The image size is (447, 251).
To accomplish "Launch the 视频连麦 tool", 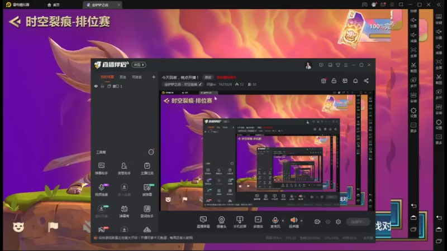I will point(101,190).
